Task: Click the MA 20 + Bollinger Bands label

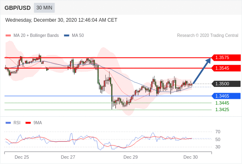Action: (36, 36)
